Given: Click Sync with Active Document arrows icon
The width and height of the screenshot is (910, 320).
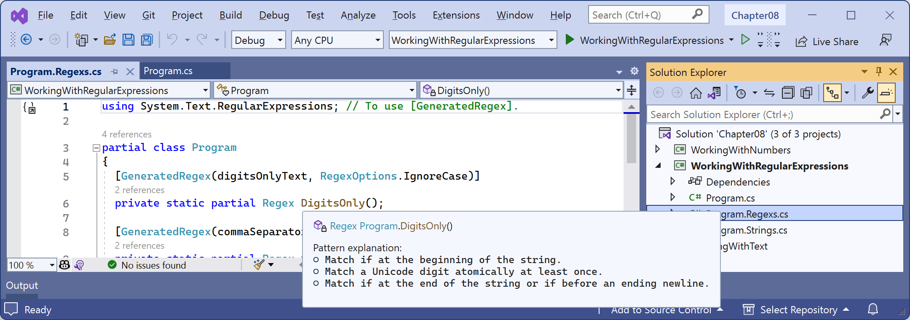Looking at the screenshot, I should (x=769, y=93).
